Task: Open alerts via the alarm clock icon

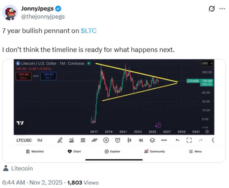Action: coord(118,141)
